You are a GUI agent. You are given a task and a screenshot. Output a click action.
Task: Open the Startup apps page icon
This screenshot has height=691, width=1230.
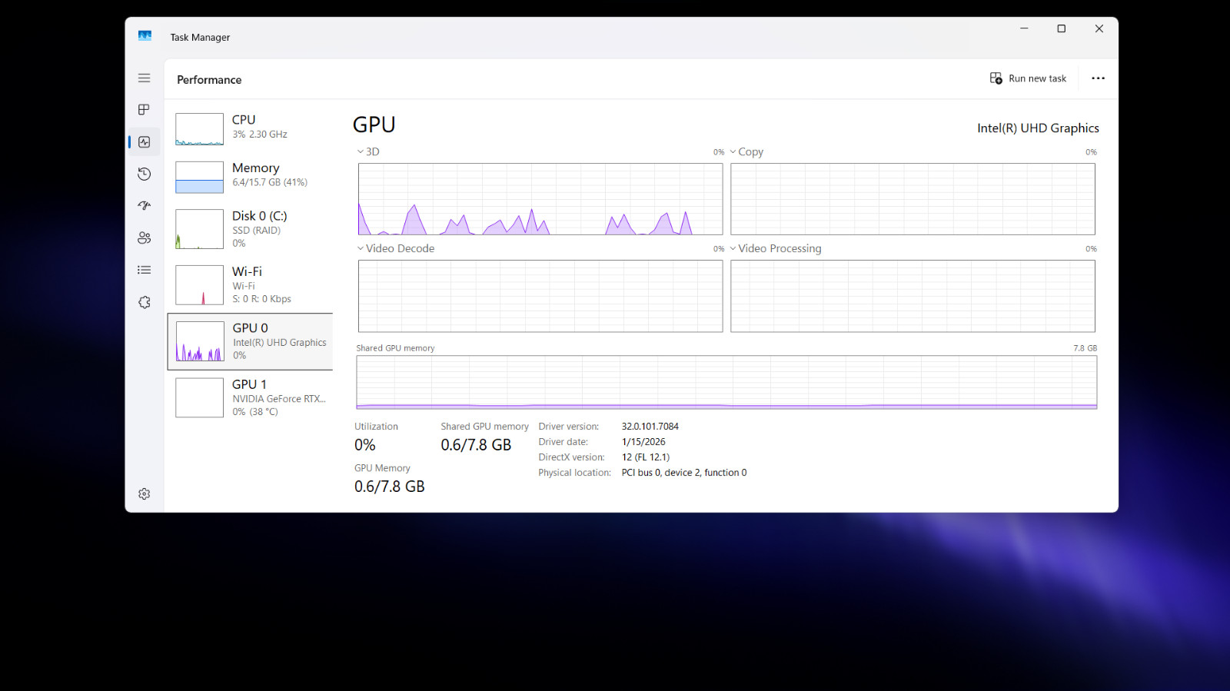[144, 206]
